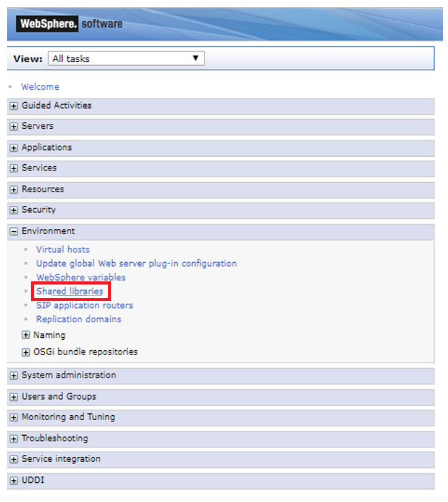Select Shared libraries link
The width and height of the screenshot is (448, 502).
point(69,291)
